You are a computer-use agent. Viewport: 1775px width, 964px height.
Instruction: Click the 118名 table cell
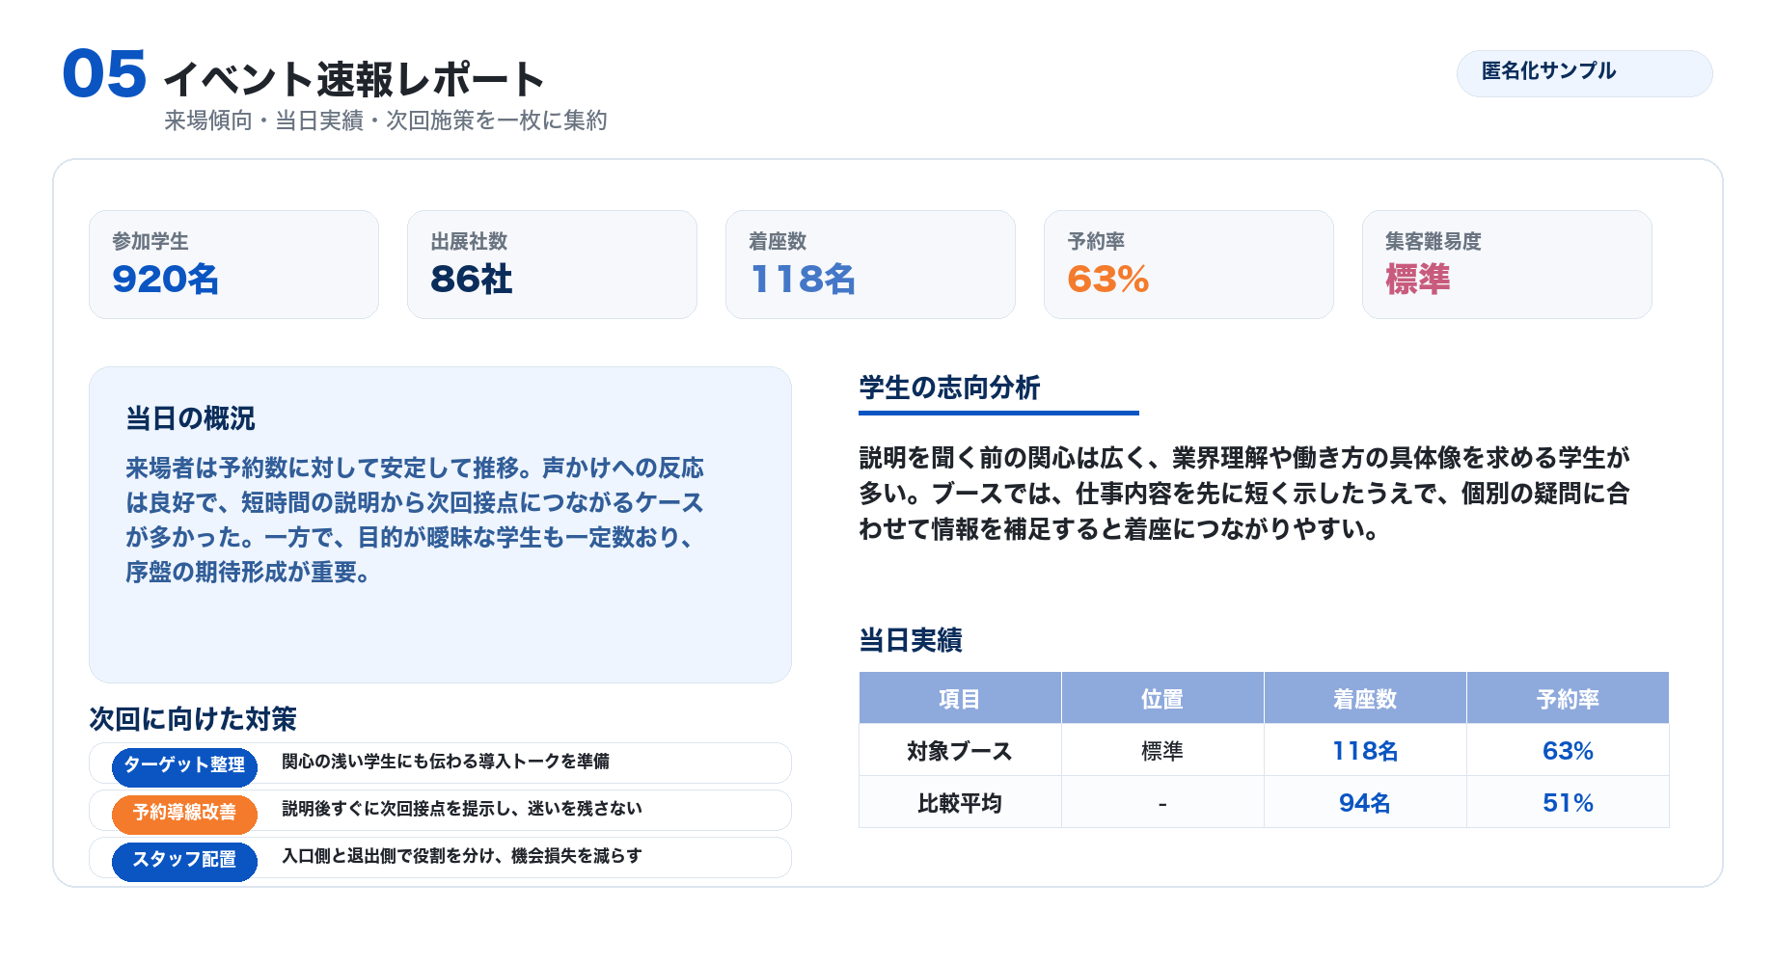pyautogui.click(x=1365, y=750)
